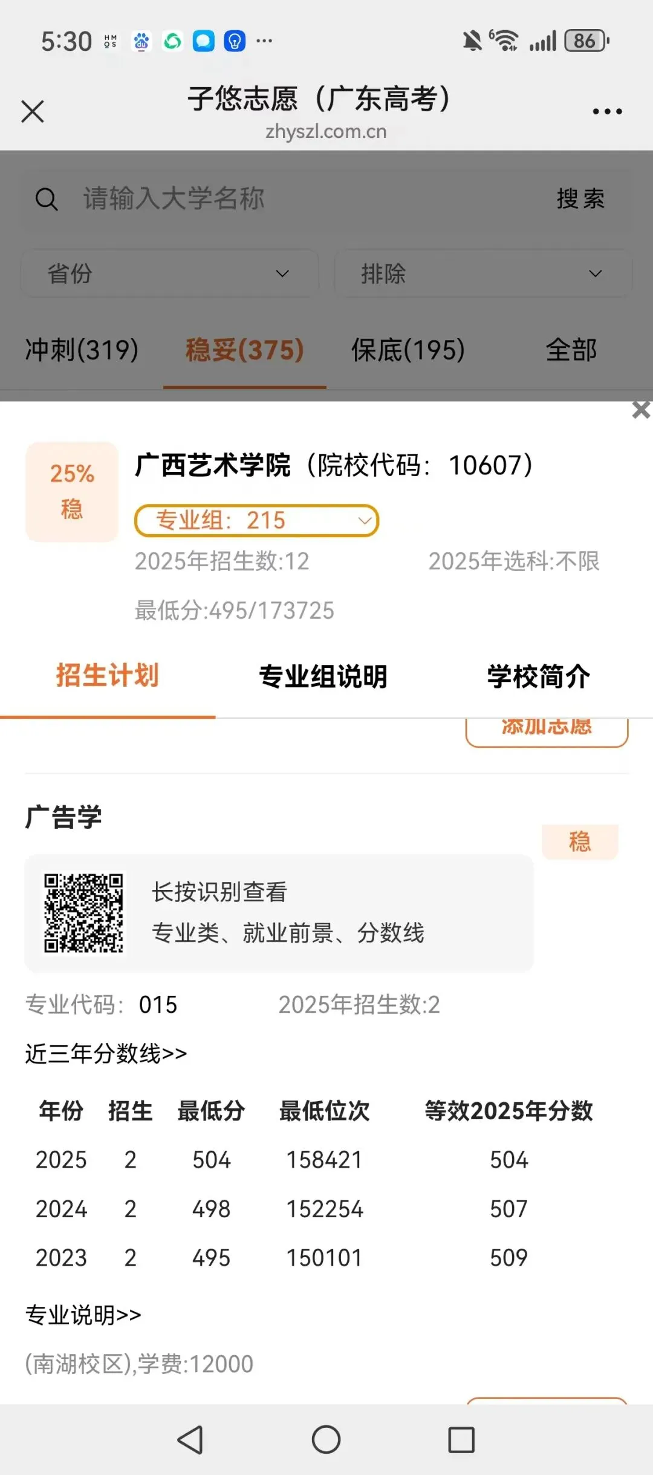
Task: Tap the QR code image for 广告学
Action: [84, 913]
